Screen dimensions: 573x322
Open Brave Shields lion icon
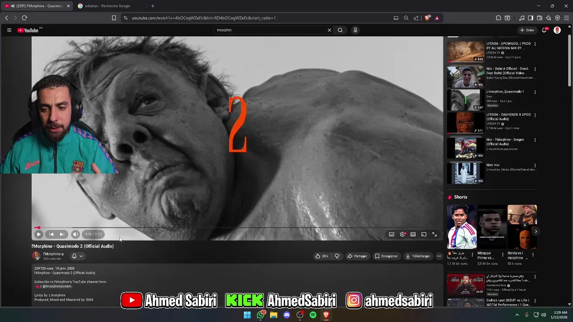click(x=428, y=18)
